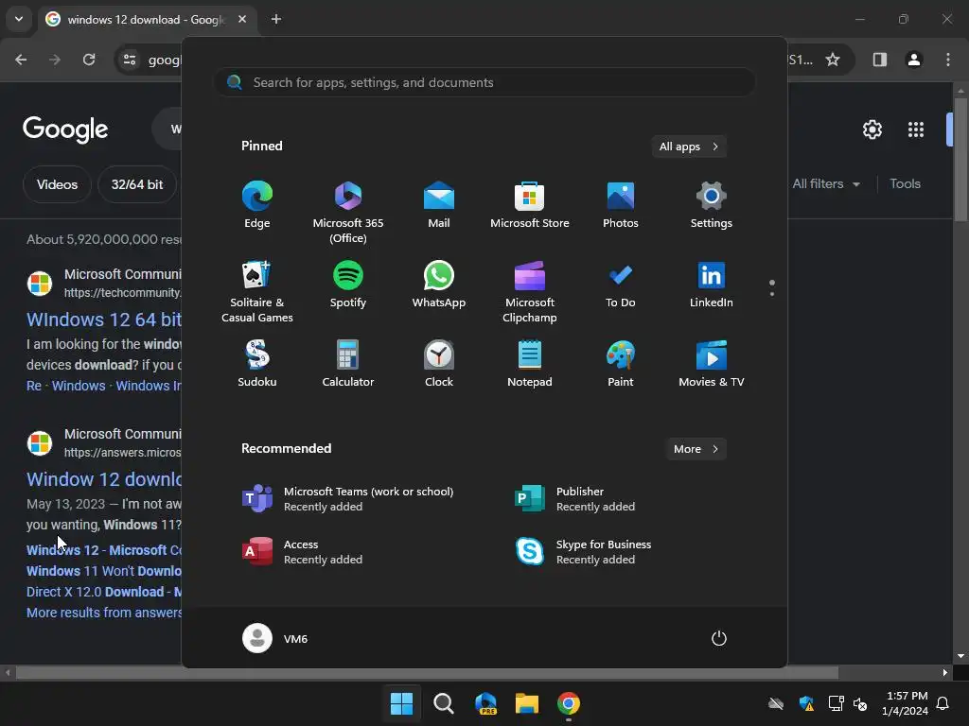
Task: Expand More recommended items
Action: pyautogui.click(x=696, y=449)
